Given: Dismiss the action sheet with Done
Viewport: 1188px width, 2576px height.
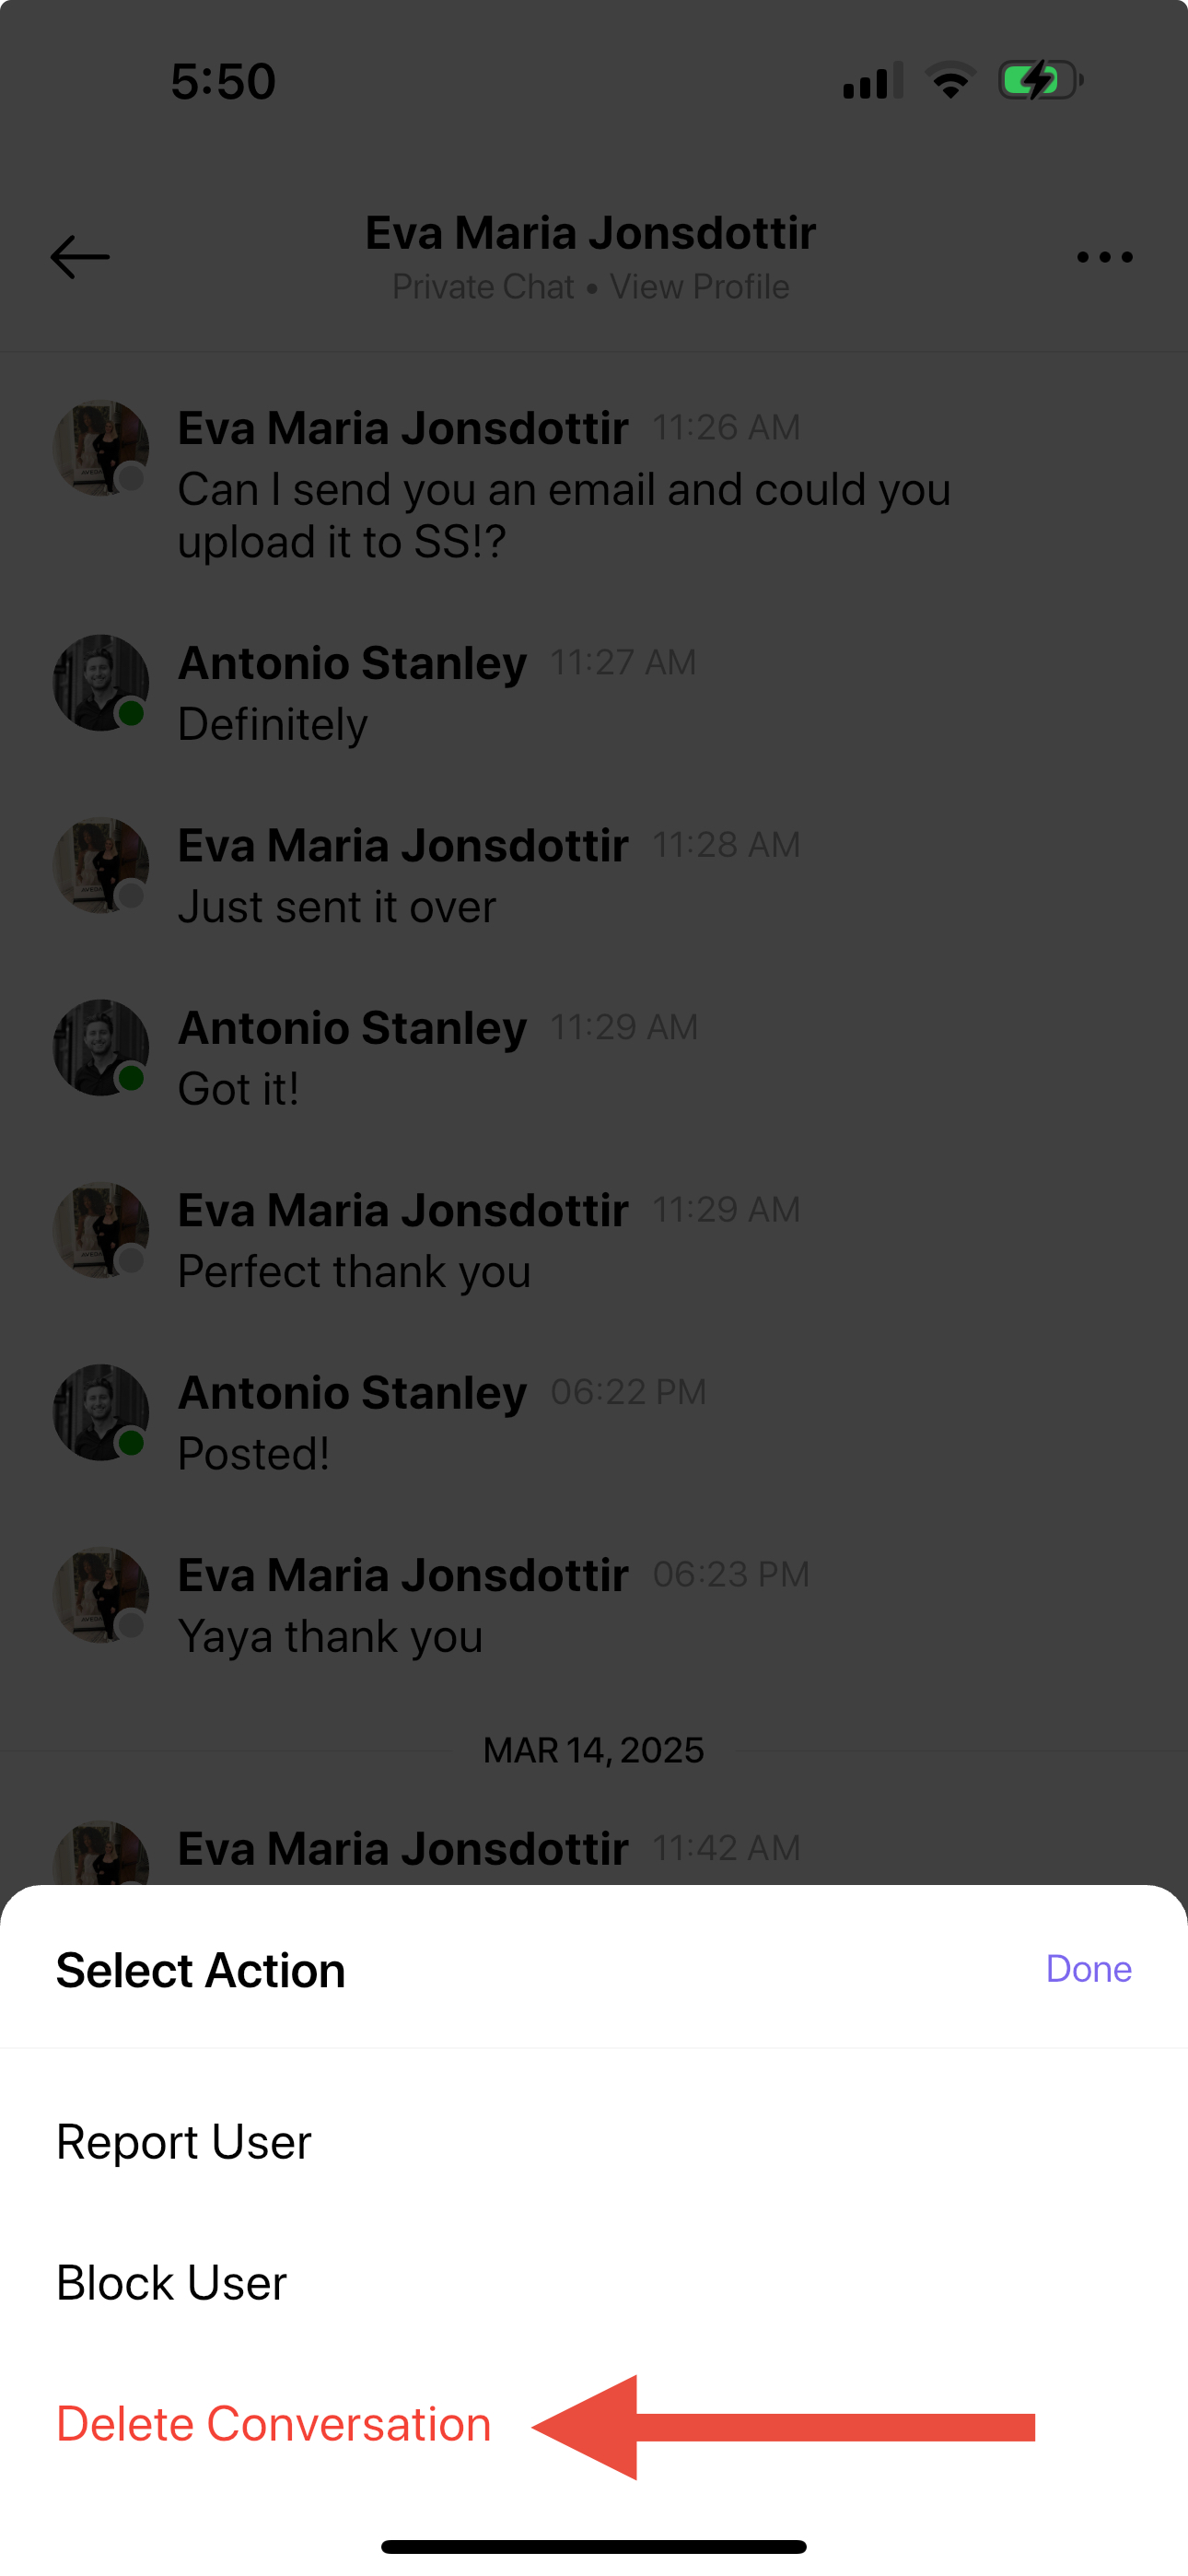Looking at the screenshot, I should point(1088,1968).
